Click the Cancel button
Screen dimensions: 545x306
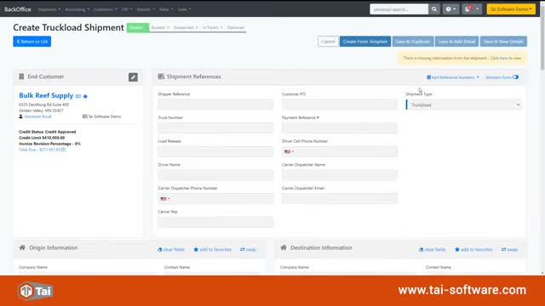[x=328, y=42]
